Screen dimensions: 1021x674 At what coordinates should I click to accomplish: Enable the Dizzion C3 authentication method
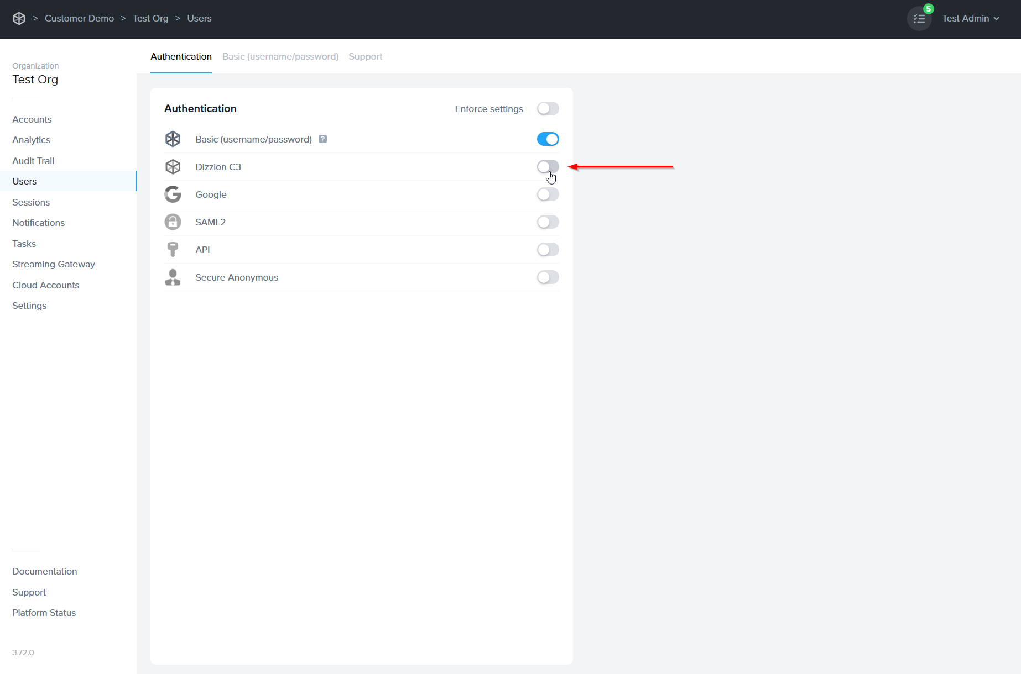[x=548, y=166]
